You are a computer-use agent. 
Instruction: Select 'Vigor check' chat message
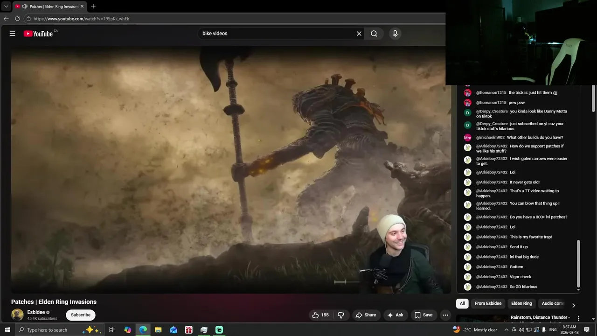(x=521, y=277)
